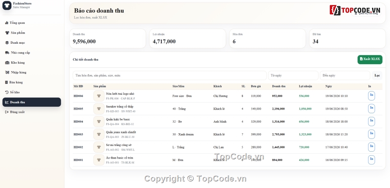
Task: Click product thumbnail for Sơ mi trắng công sở
Action: (99, 147)
